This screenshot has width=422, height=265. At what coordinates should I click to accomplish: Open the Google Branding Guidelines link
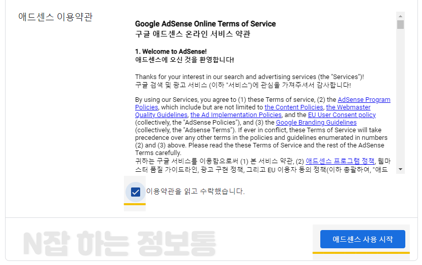(x=316, y=123)
